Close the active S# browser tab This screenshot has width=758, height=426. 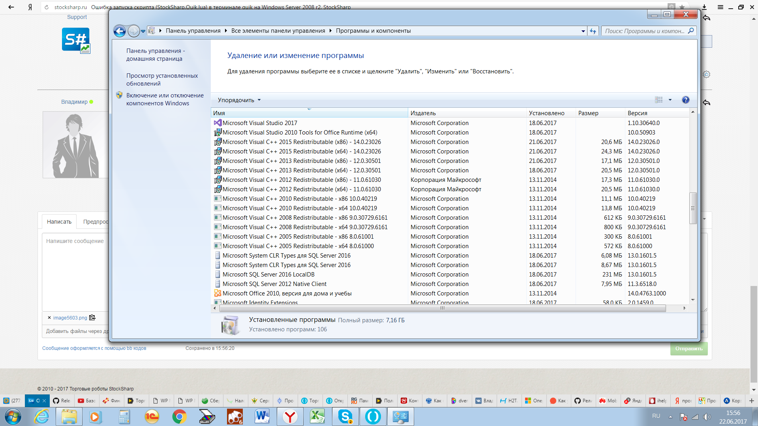(x=44, y=401)
